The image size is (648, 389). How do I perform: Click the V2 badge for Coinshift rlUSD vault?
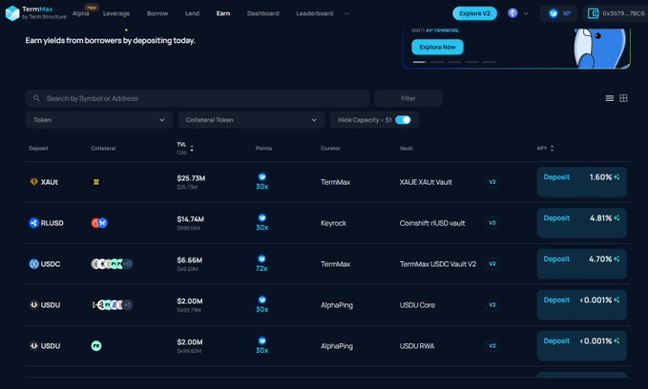coord(491,223)
